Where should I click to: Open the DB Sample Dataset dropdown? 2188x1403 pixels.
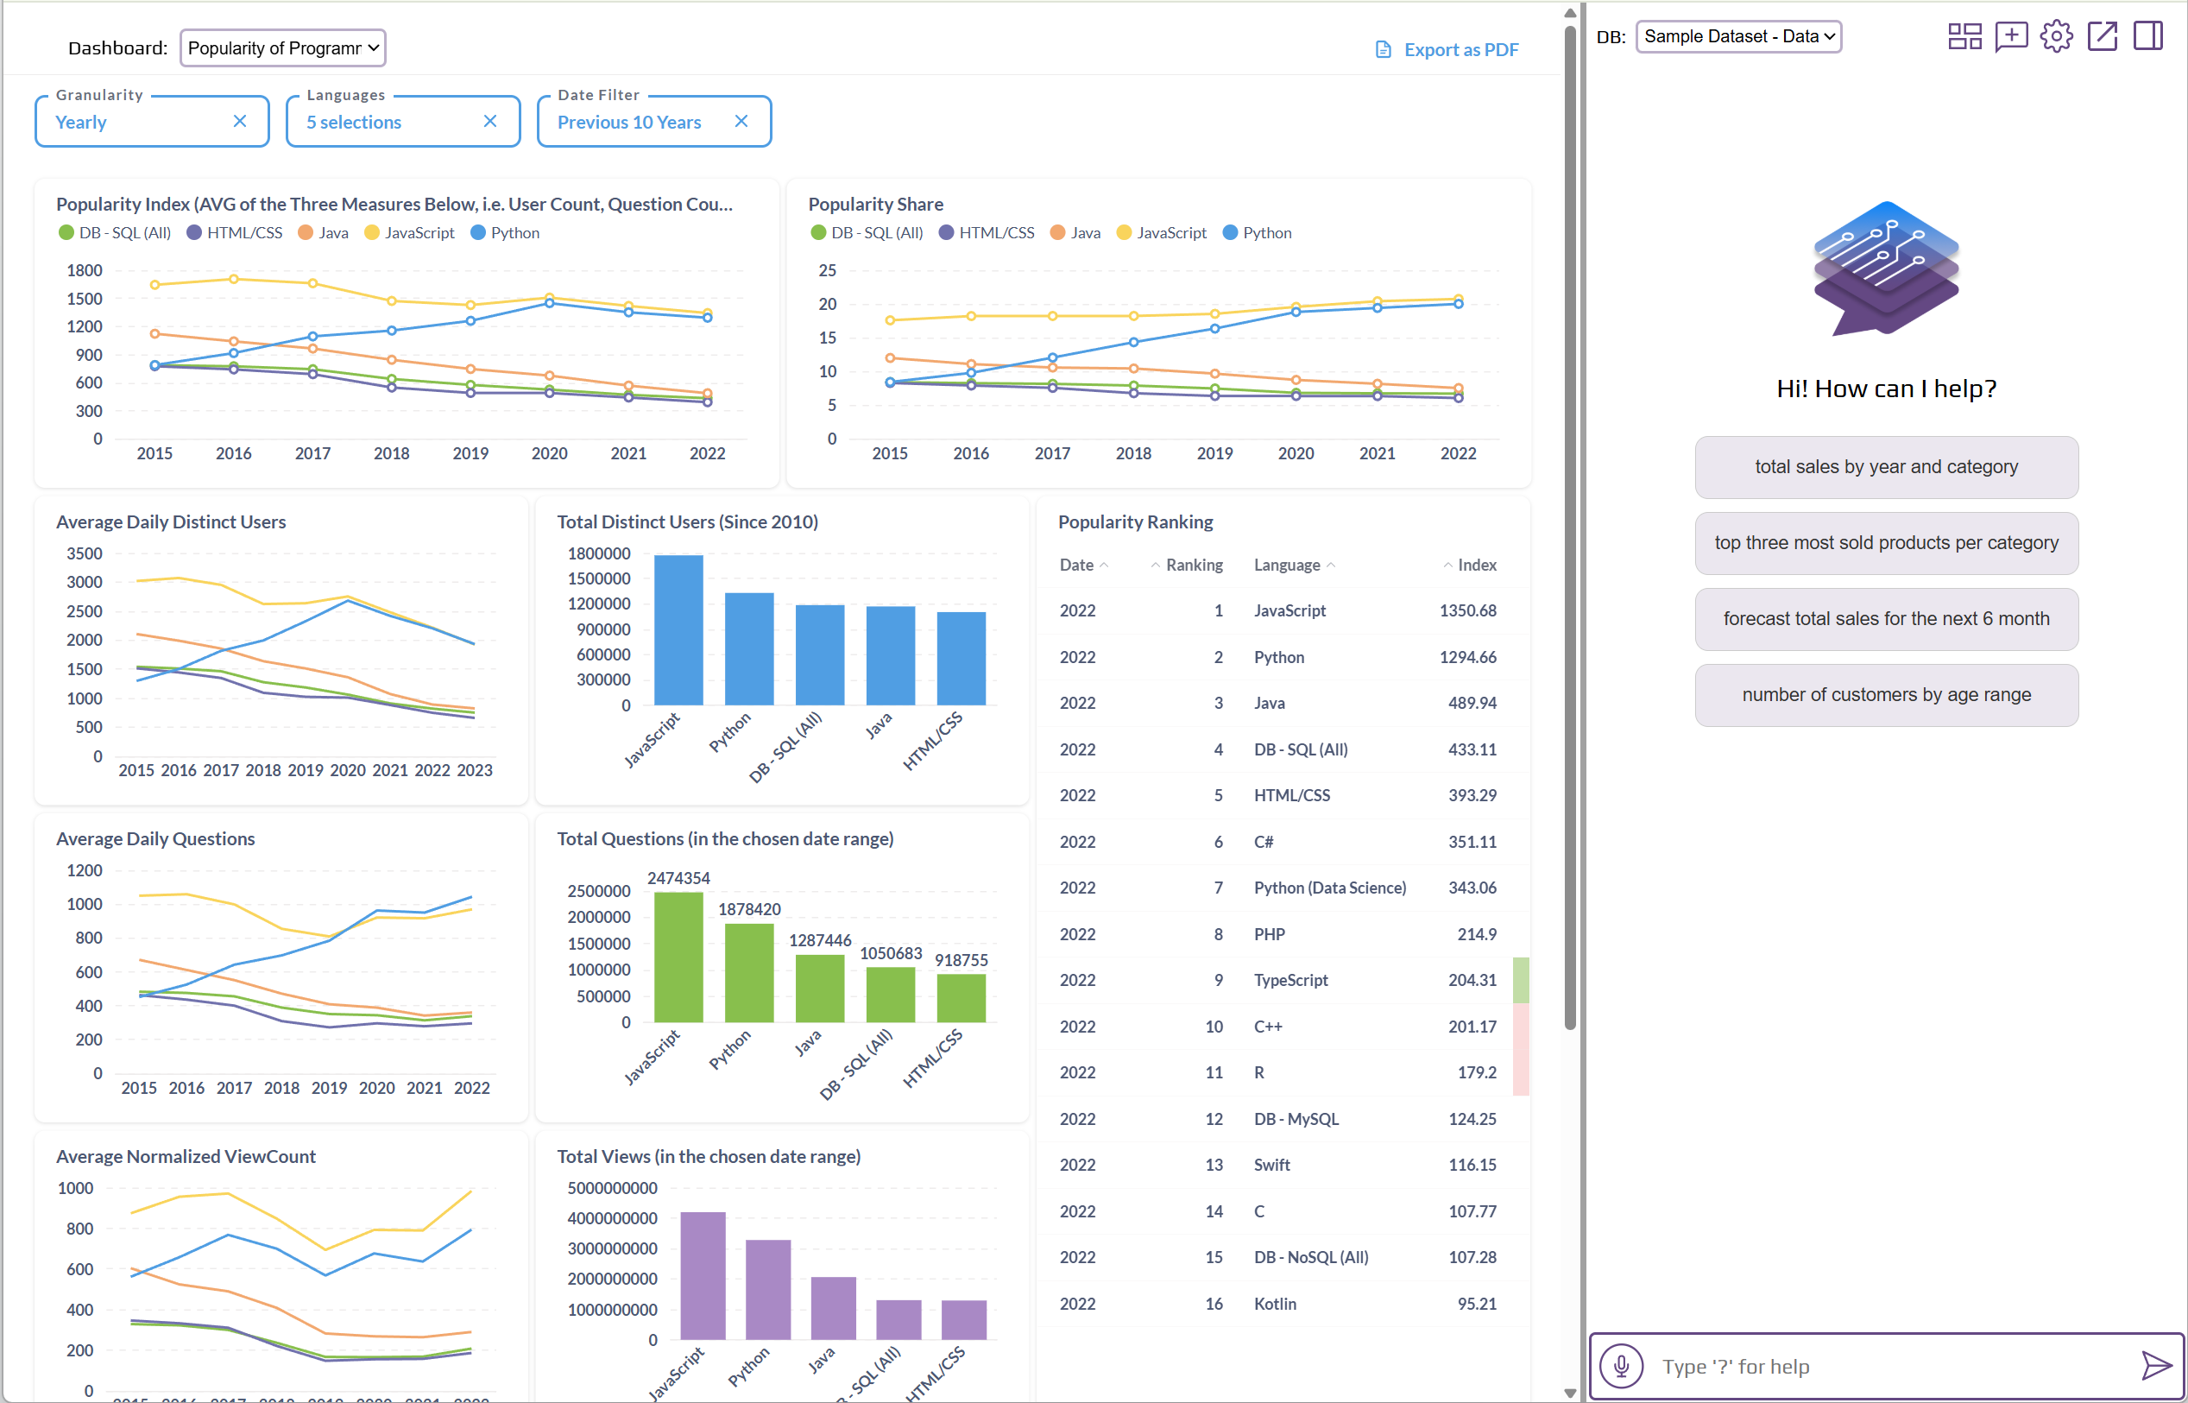(x=1738, y=36)
